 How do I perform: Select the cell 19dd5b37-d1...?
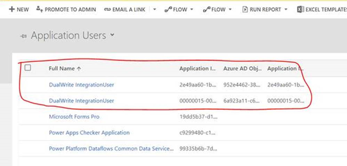[199, 117]
